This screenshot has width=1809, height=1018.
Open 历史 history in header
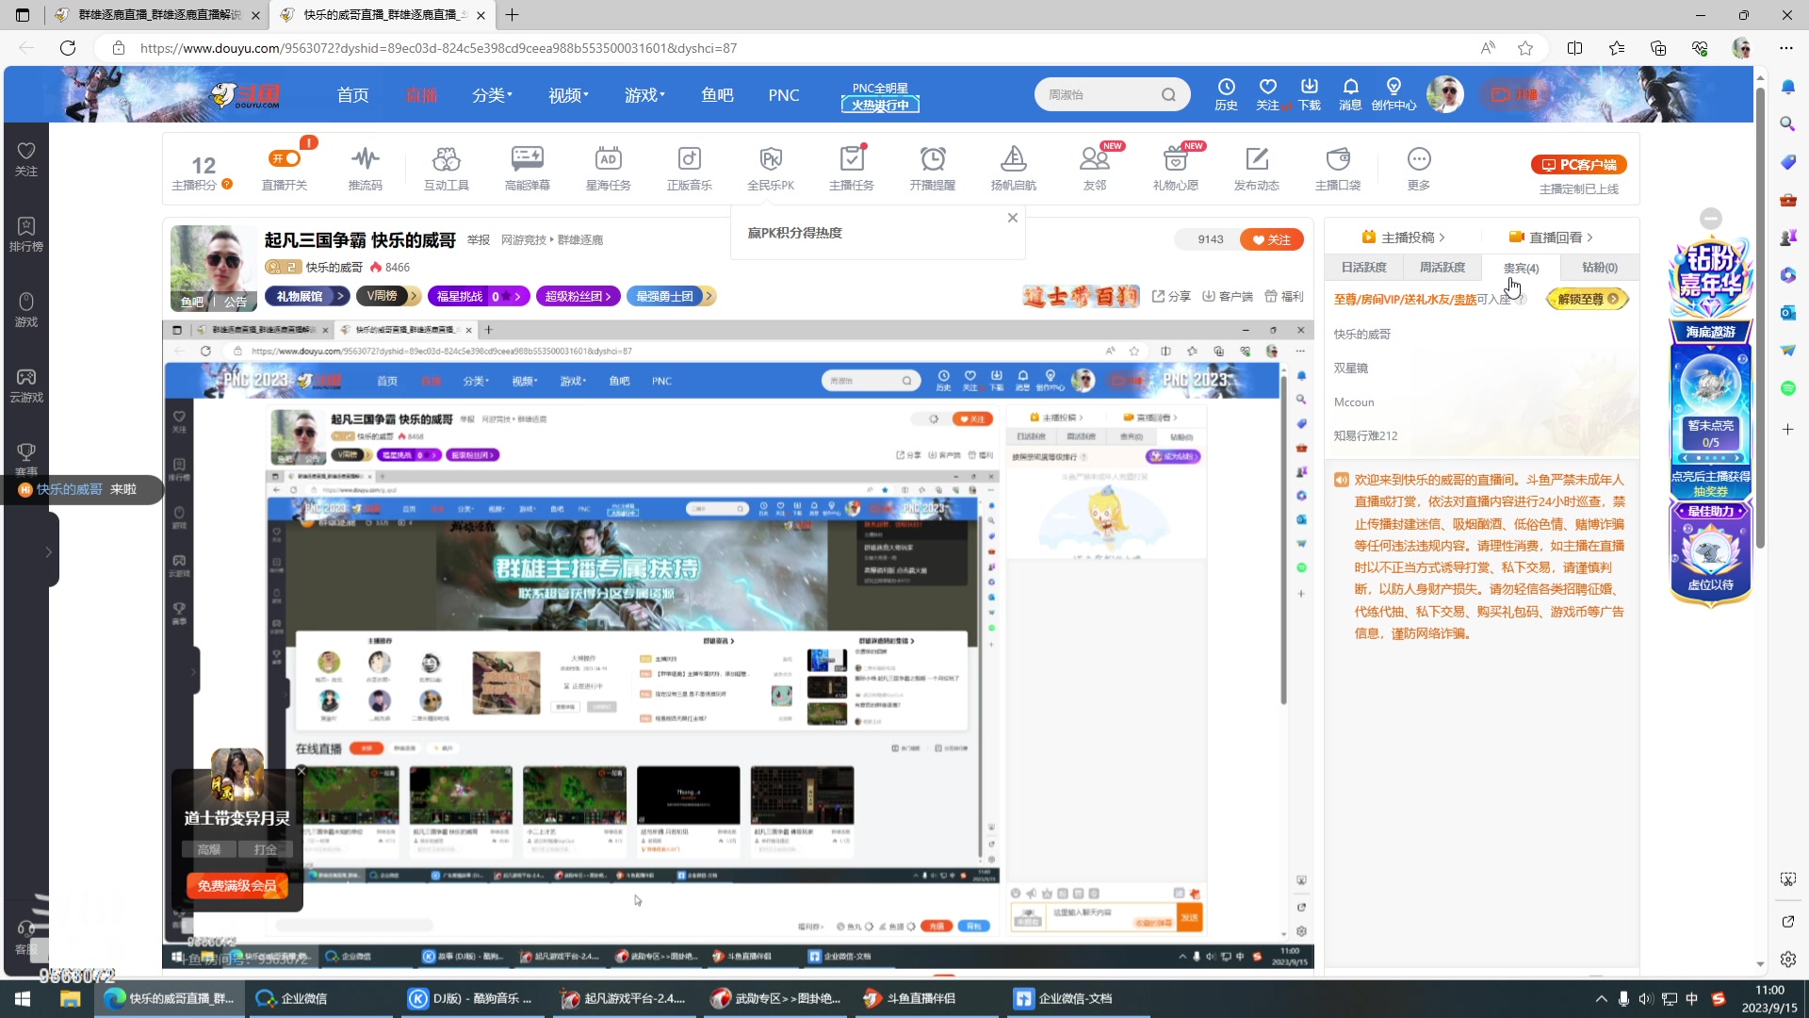pyautogui.click(x=1226, y=94)
